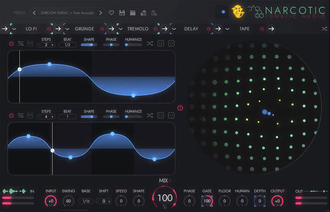Toggle the LO-FI power button
The height and width of the screenshot is (212, 330).
click(49, 29)
